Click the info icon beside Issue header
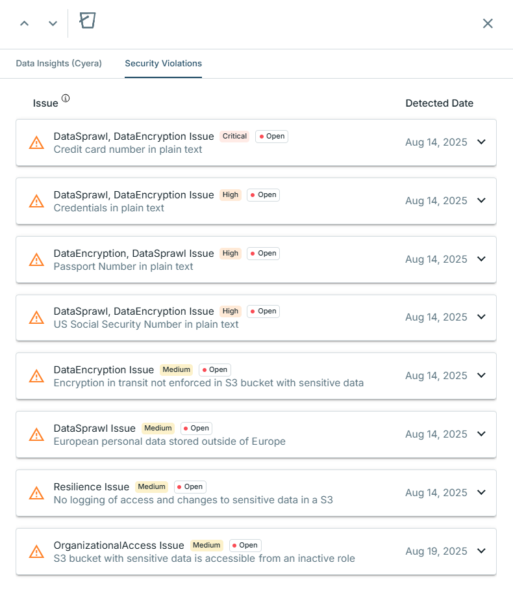 65,99
